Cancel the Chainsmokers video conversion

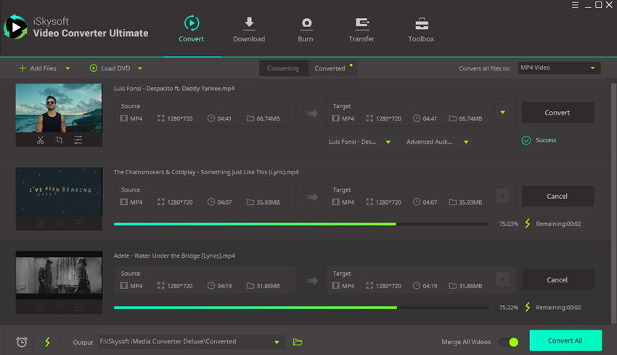tap(557, 196)
